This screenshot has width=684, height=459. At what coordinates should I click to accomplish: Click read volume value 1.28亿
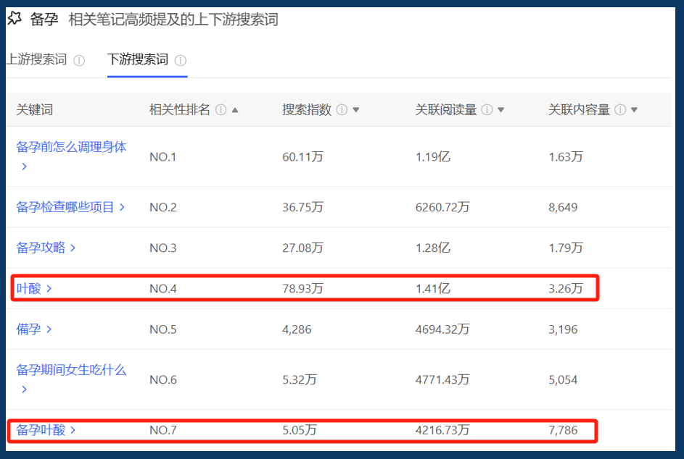(x=433, y=248)
